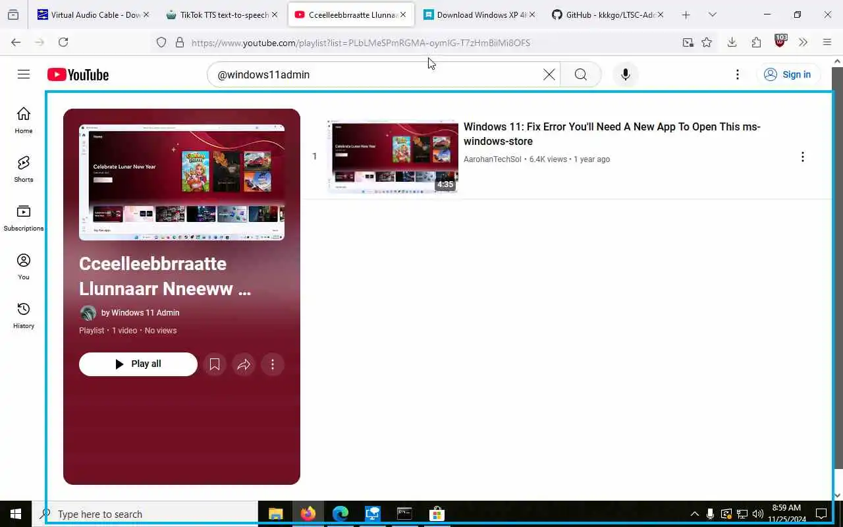Open Shorts in sidebar
The width and height of the screenshot is (843, 527).
click(24, 169)
